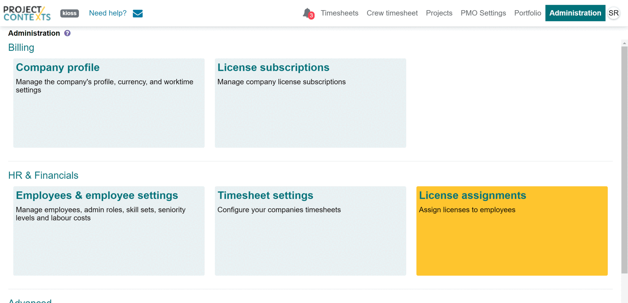Click the Project Contexts logo
This screenshot has width=628, height=303.
pyautogui.click(x=27, y=13)
